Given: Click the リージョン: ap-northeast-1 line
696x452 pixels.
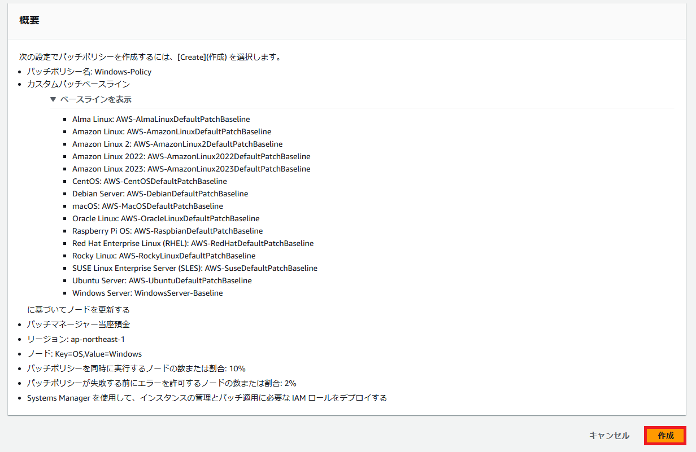Looking at the screenshot, I should pos(76,339).
